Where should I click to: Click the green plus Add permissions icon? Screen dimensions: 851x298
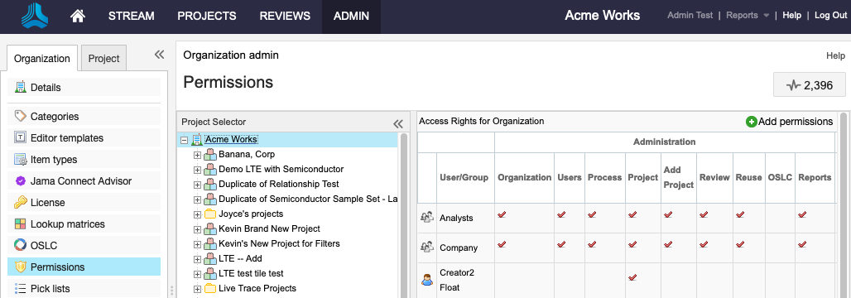(x=752, y=122)
